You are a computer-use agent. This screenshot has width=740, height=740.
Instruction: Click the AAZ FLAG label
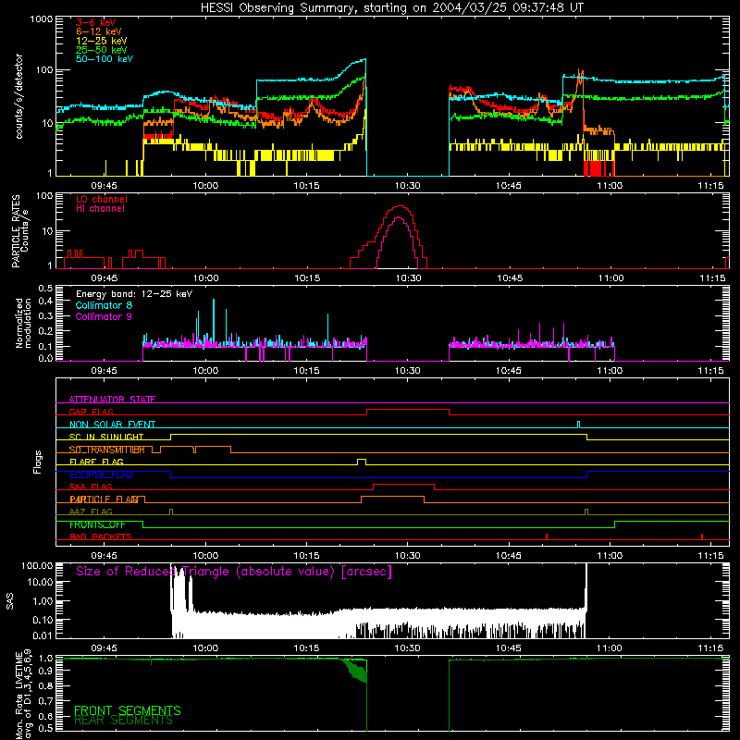[x=91, y=512]
